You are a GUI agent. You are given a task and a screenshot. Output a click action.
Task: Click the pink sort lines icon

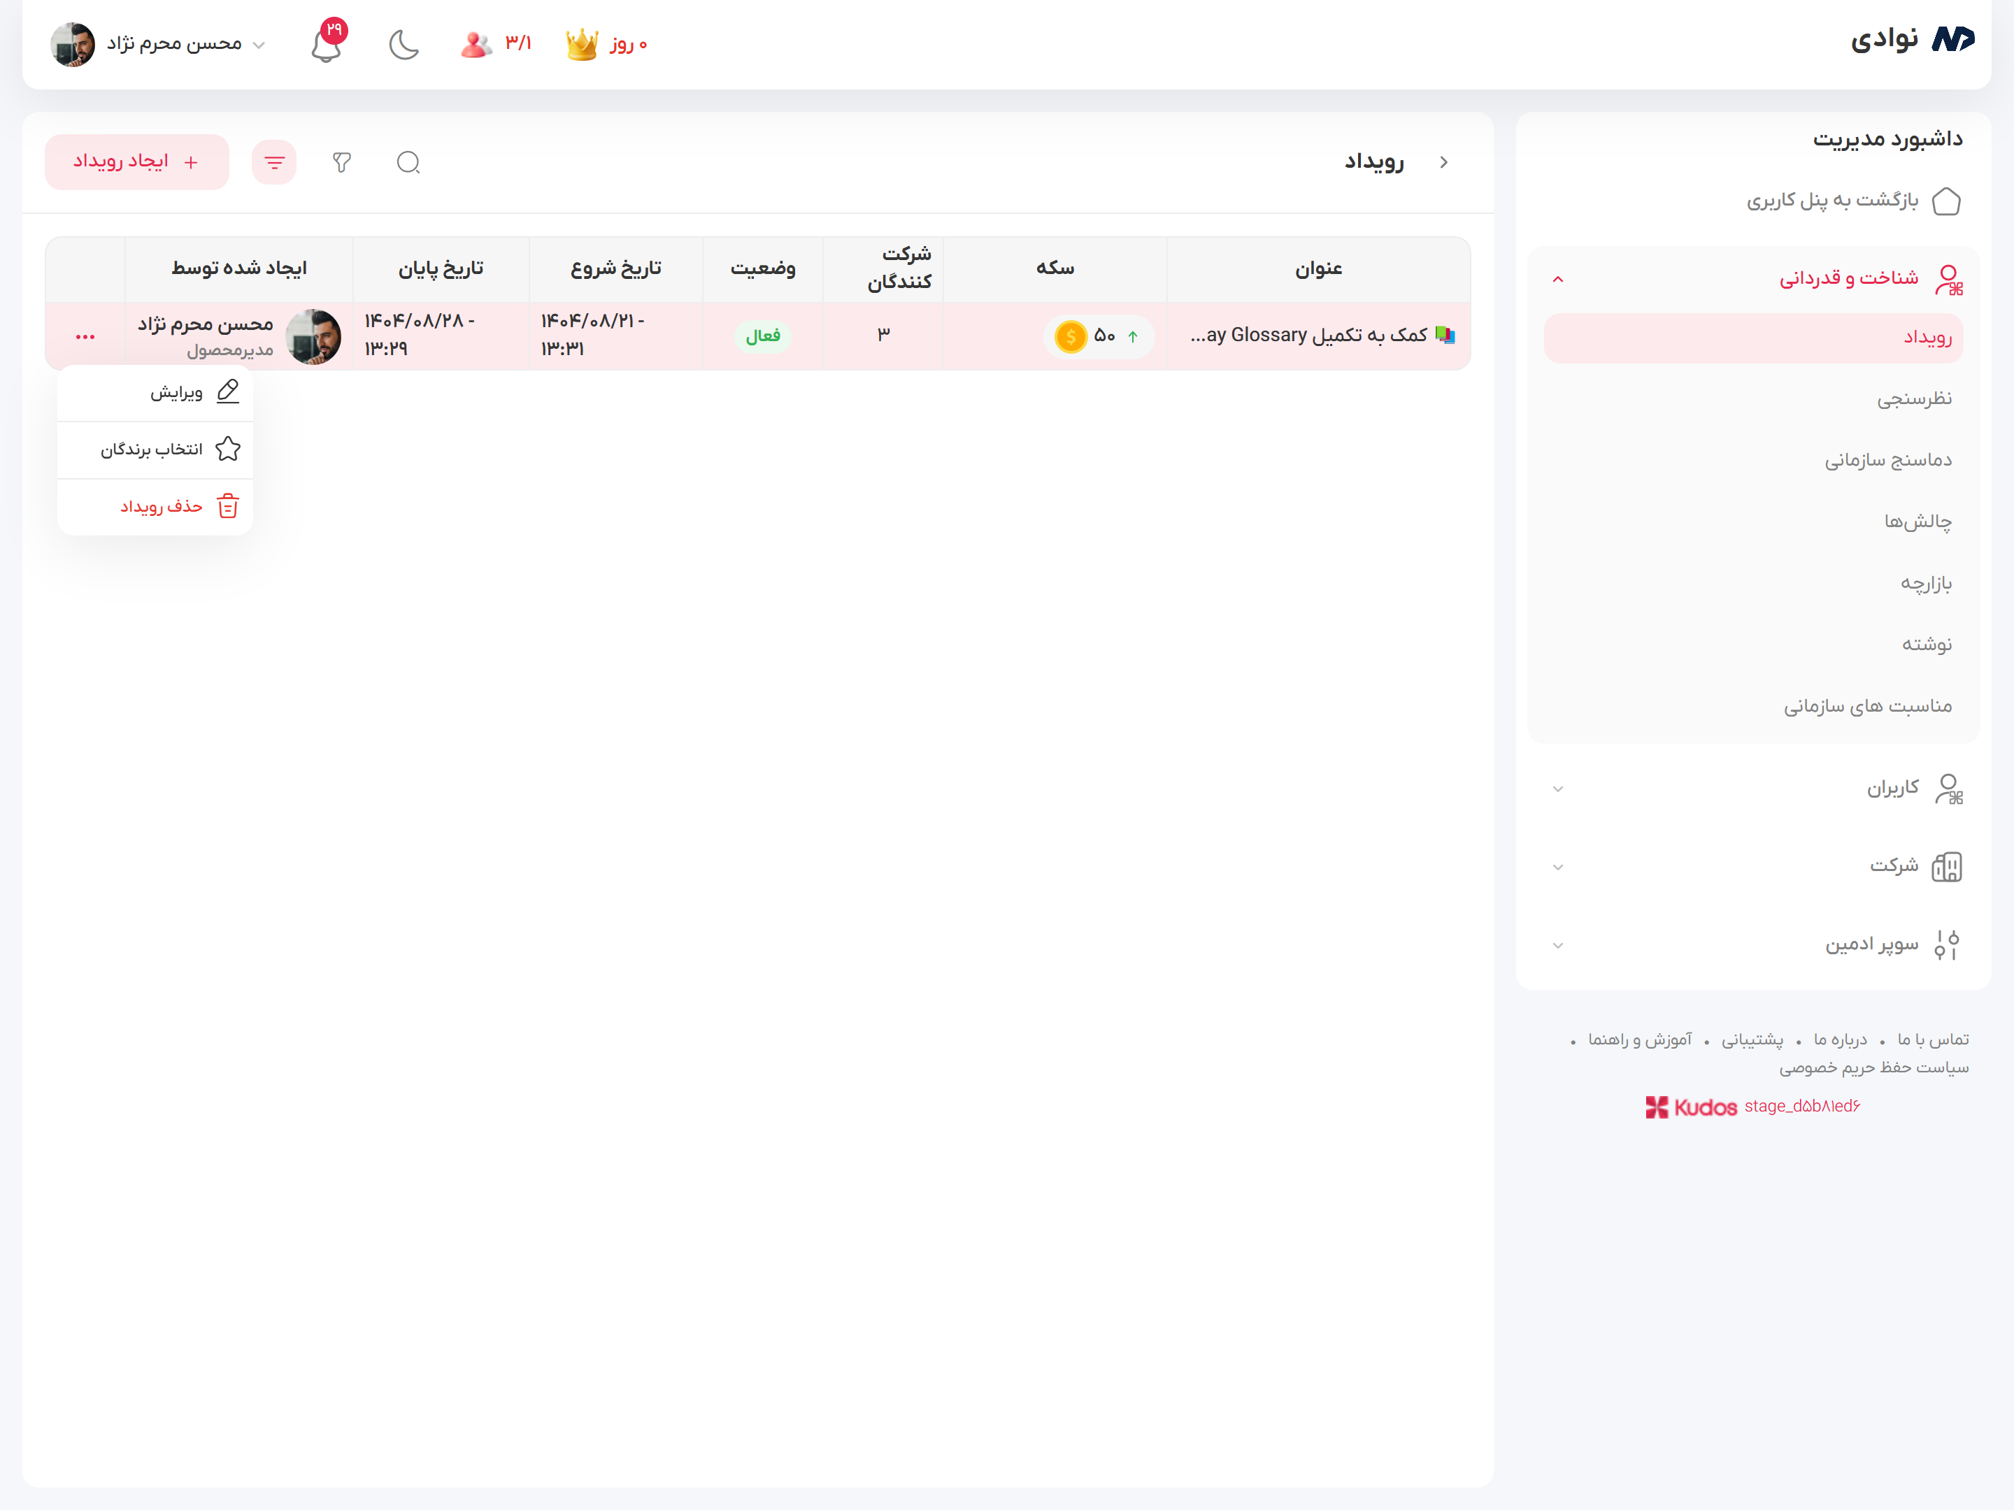pyautogui.click(x=274, y=163)
